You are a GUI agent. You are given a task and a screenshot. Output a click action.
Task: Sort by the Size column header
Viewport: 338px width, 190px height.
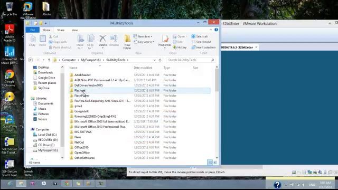coord(195,68)
